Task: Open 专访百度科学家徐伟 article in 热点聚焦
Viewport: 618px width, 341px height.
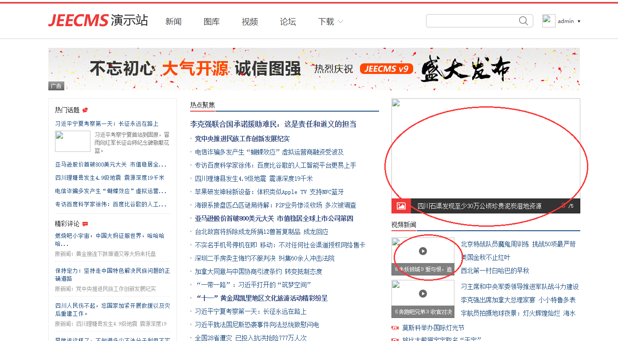Action: click(x=276, y=165)
